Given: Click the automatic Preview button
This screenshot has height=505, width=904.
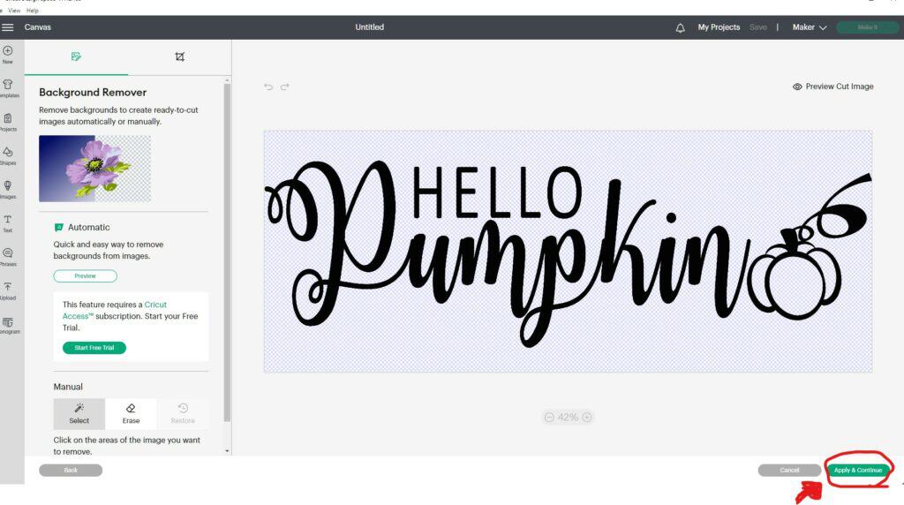Looking at the screenshot, I should (x=86, y=276).
